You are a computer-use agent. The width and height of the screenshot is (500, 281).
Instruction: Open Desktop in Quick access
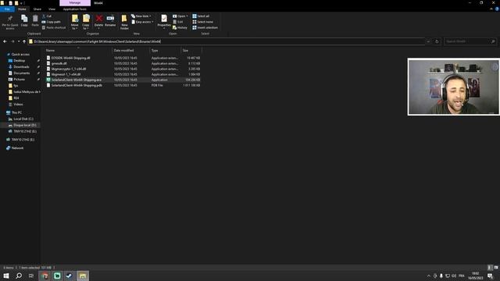click(19, 61)
